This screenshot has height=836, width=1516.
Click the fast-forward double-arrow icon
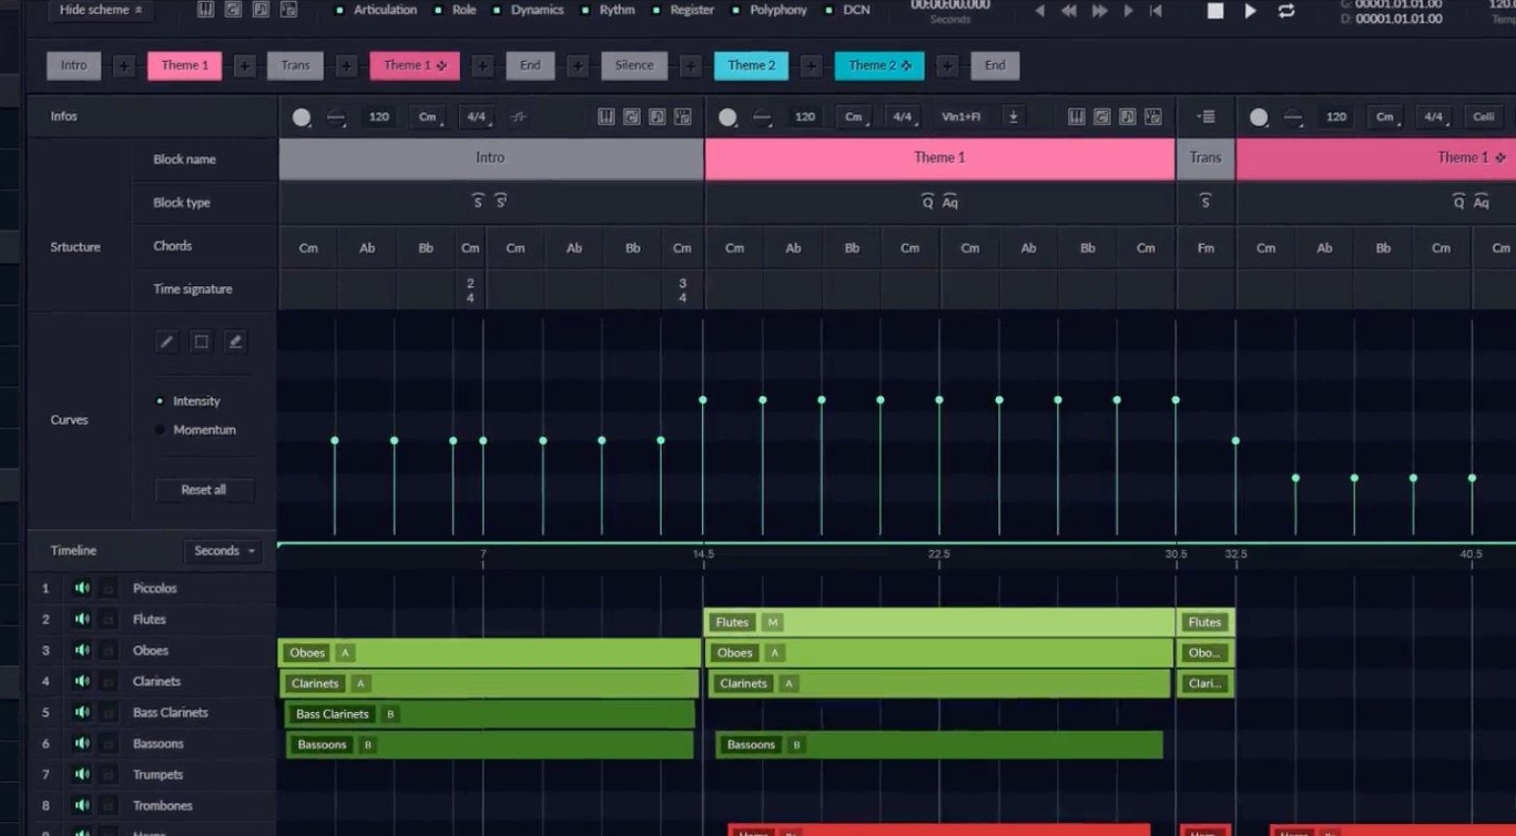coord(1100,11)
